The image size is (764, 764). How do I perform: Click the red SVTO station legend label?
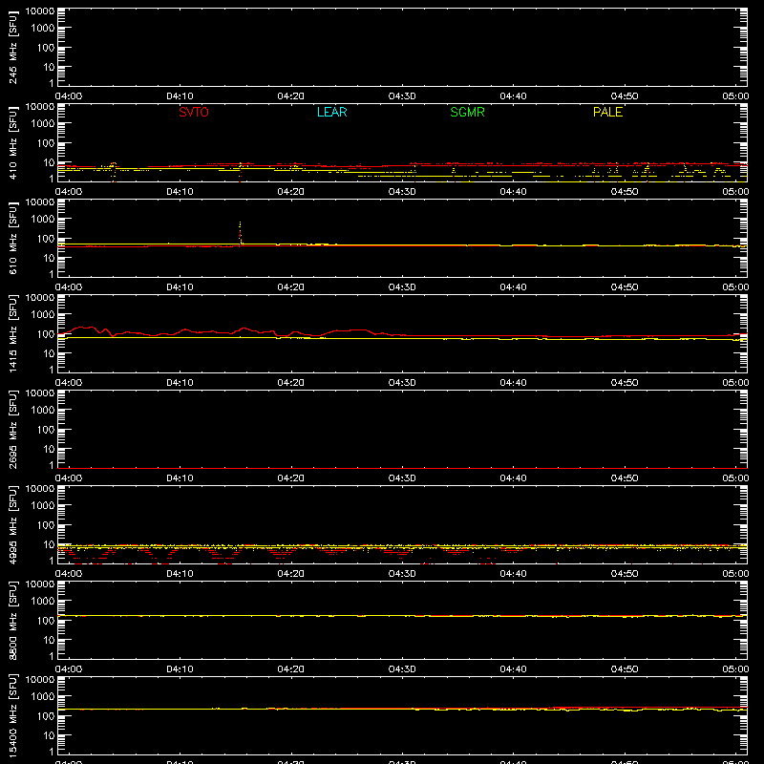coord(194,112)
